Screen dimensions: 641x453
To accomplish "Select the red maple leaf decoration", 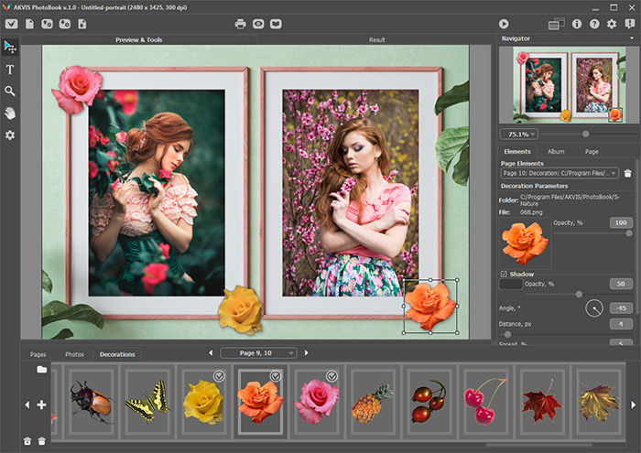I will (x=542, y=401).
